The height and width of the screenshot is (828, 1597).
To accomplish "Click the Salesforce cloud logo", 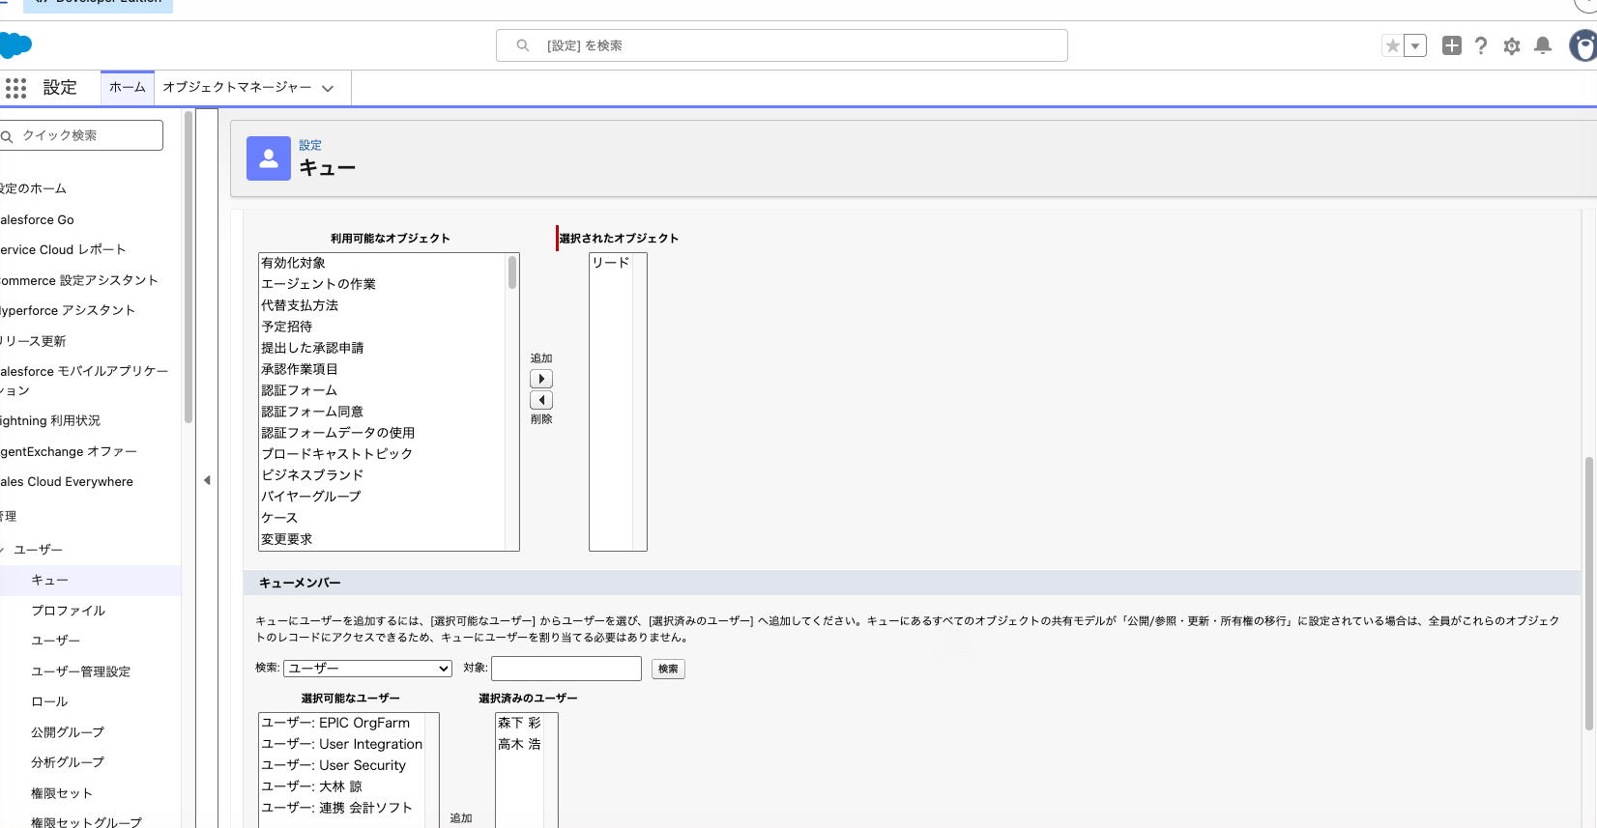I will pos(15,45).
